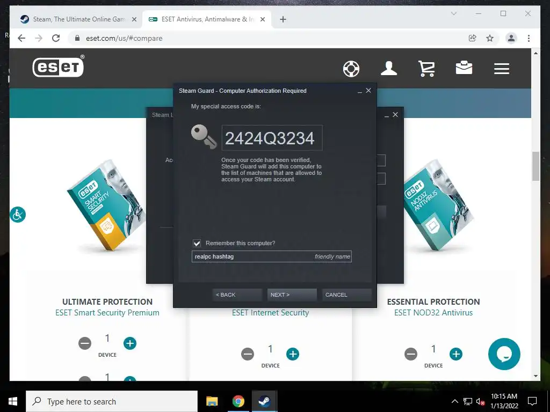The height and width of the screenshot is (412, 550).
Task: View site security lock icon
Action: pyautogui.click(x=77, y=38)
